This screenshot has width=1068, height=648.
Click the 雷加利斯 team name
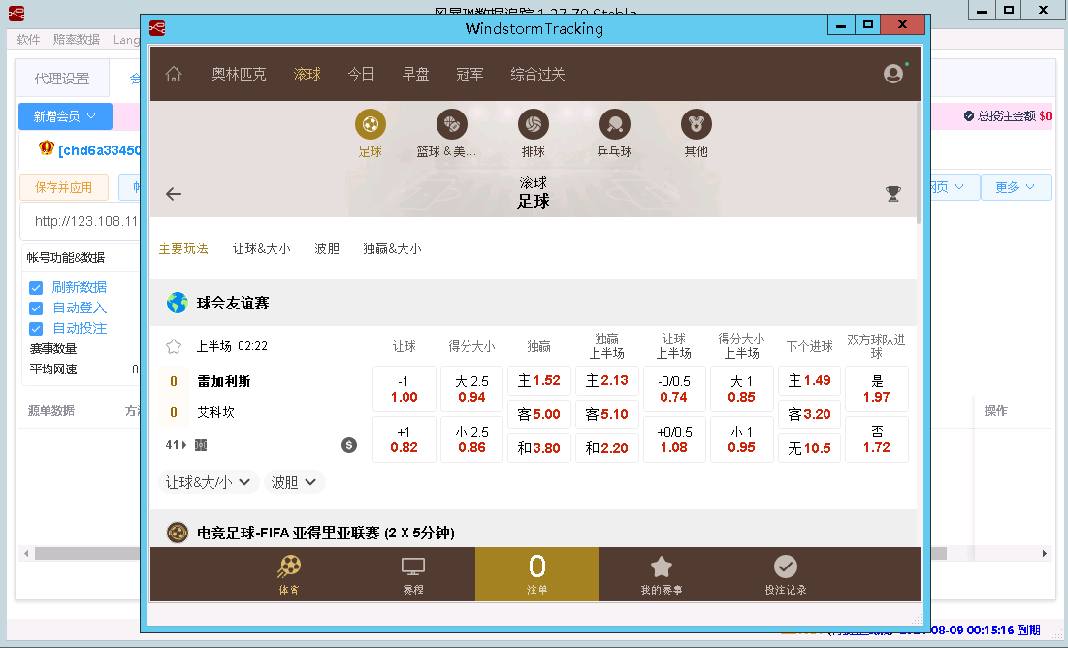(x=224, y=381)
